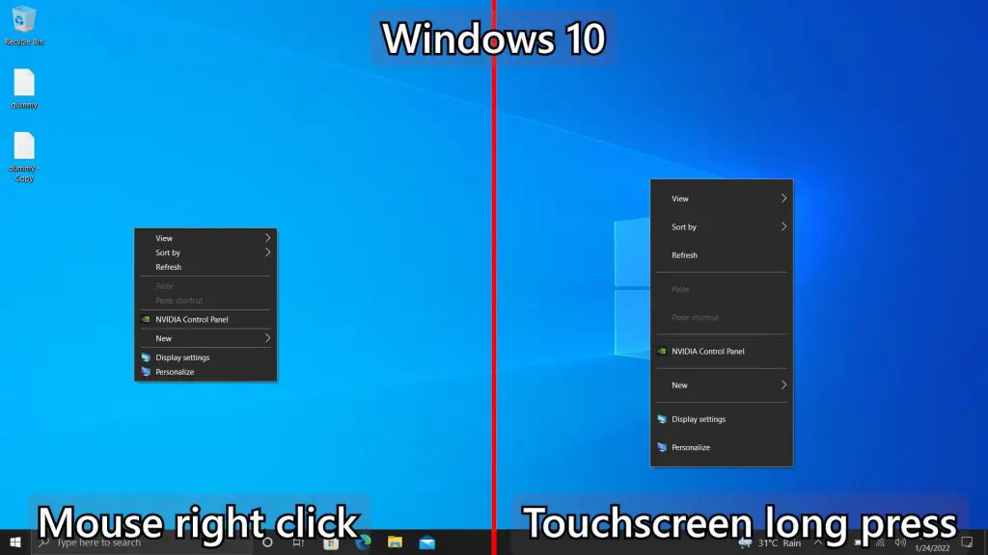
Task: Click NVIDIA icon in compact context menu
Action: click(x=146, y=320)
